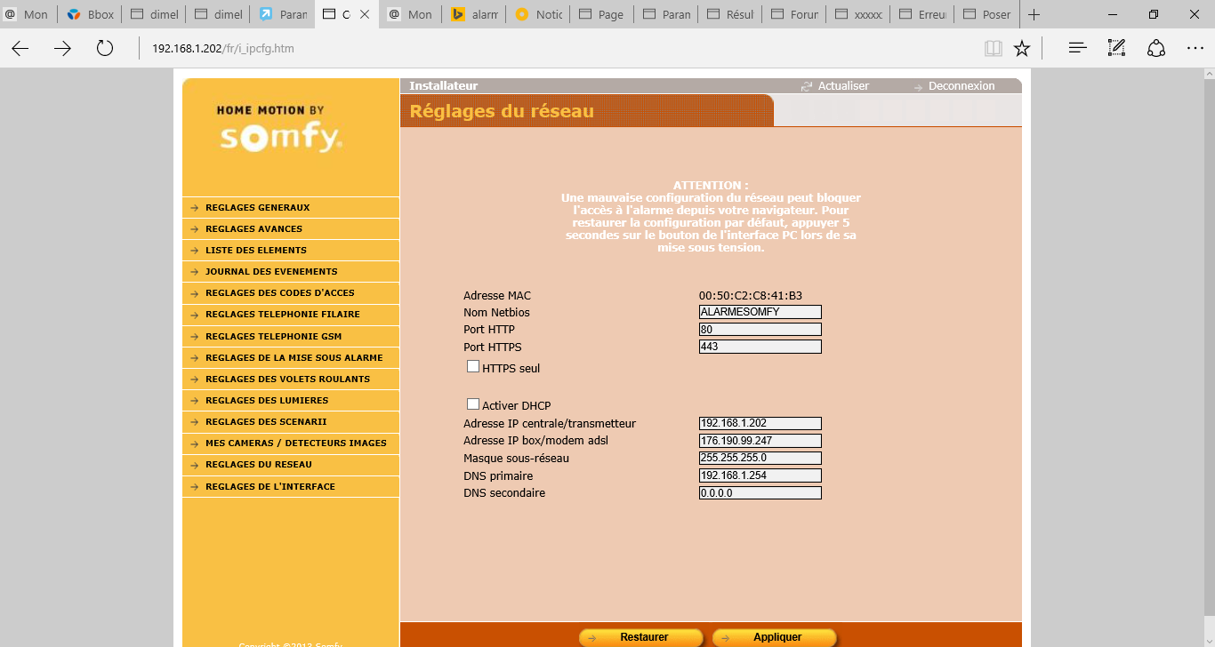Log out via Deconnexion link
1215x647 pixels.
tap(962, 86)
